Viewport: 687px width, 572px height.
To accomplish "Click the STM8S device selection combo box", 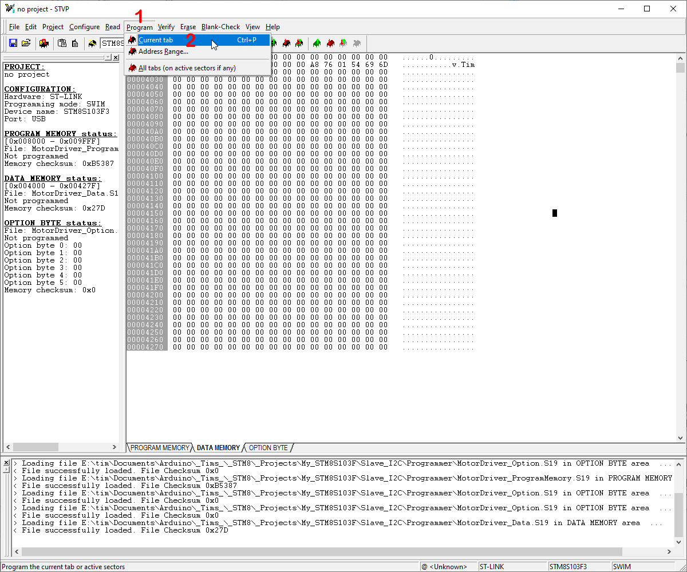I will pyautogui.click(x=112, y=43).
